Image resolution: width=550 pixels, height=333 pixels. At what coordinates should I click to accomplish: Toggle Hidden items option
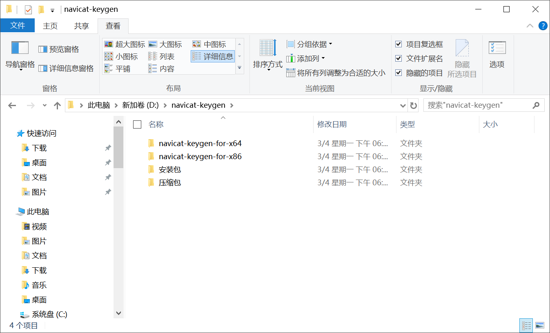pyautogui.click(x=419, y=73)
